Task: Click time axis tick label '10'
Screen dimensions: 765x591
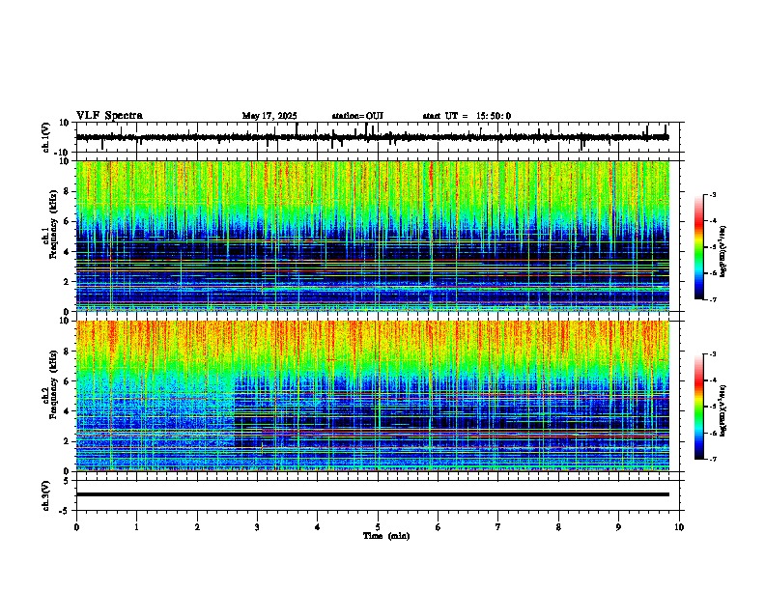Action: (679, 527)
